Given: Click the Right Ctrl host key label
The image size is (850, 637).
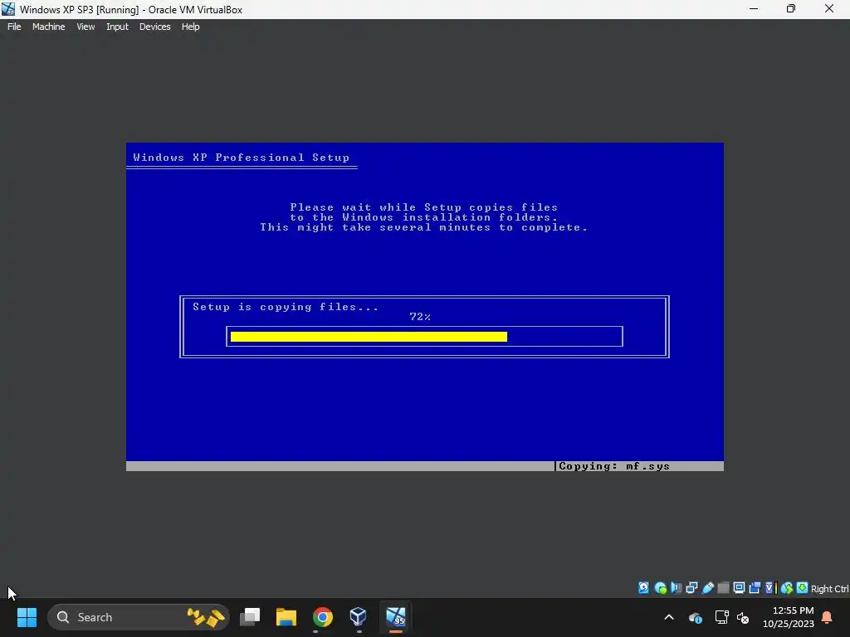Looking at the screenshot, I should point(829,589).
